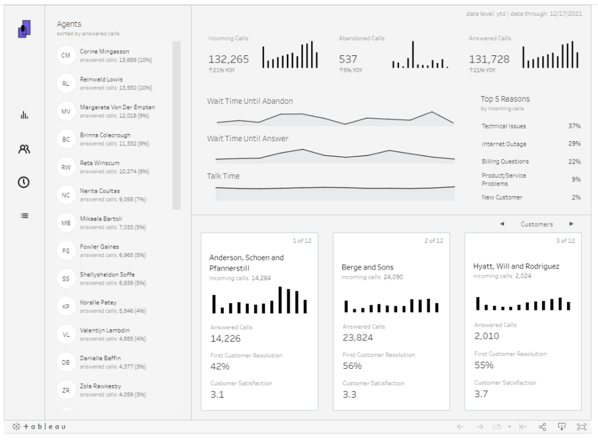Select agent Corine Mingasson
This screenshot has height=440, width=598.
pyautogui.click(x=105, y=55)
